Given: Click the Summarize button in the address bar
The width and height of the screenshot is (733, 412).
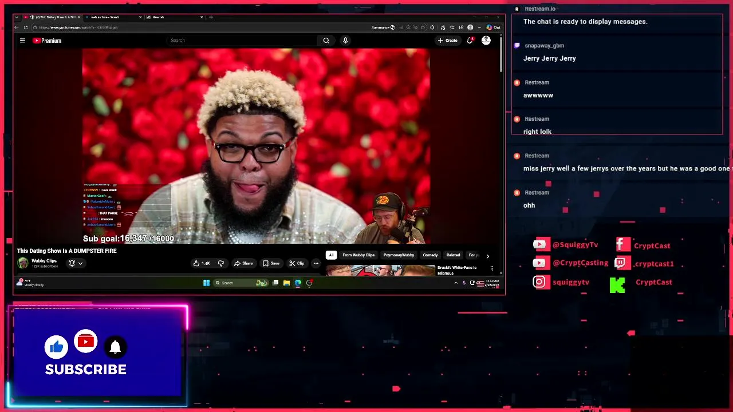Looking at the screenshot, I should [x=383, y=27].
